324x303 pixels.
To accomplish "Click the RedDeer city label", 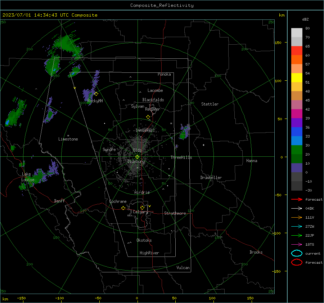I will point(153,109).
